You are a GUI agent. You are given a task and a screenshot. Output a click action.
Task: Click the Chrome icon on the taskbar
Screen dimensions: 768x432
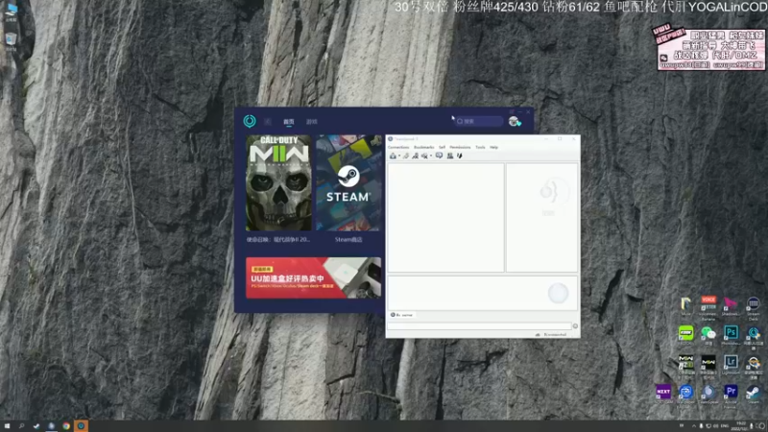coord(65,426)
